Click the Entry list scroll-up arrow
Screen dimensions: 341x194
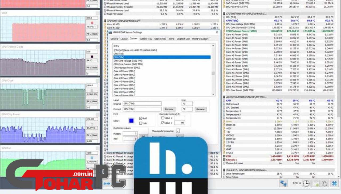213,45
